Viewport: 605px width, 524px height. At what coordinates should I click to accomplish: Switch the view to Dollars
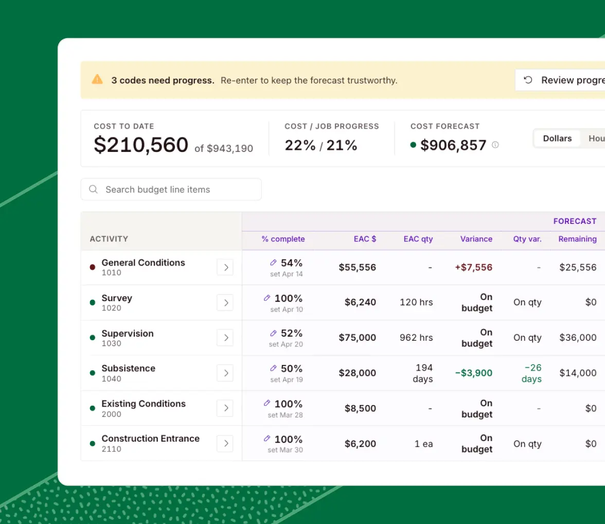point(557,138)
